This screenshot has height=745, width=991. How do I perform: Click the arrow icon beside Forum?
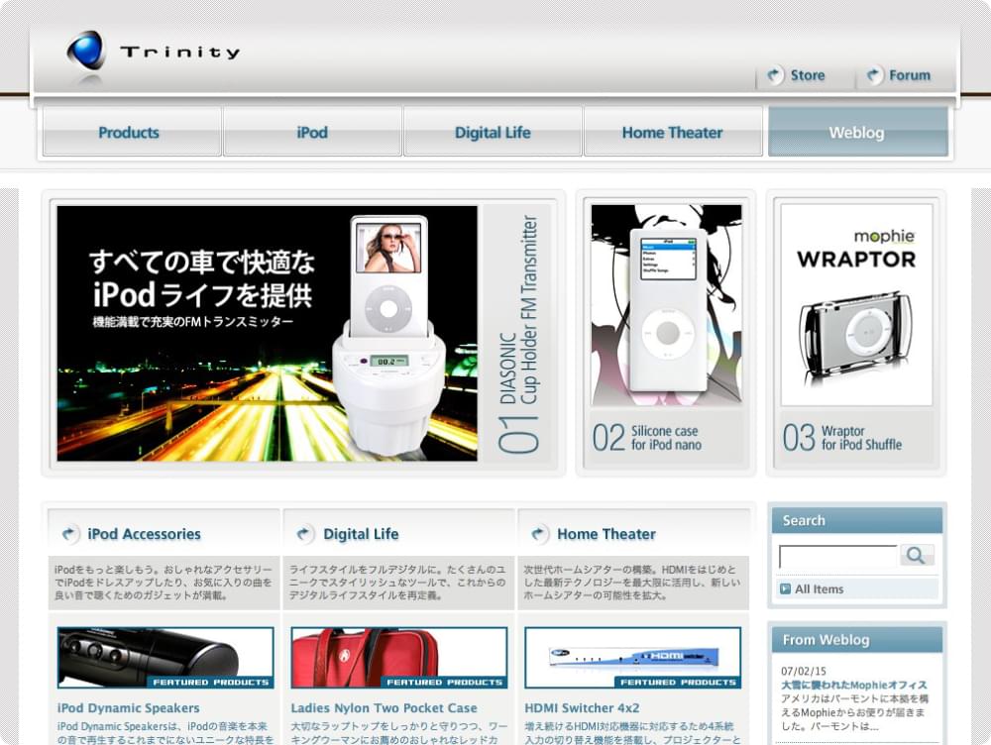tap(874, 75)
